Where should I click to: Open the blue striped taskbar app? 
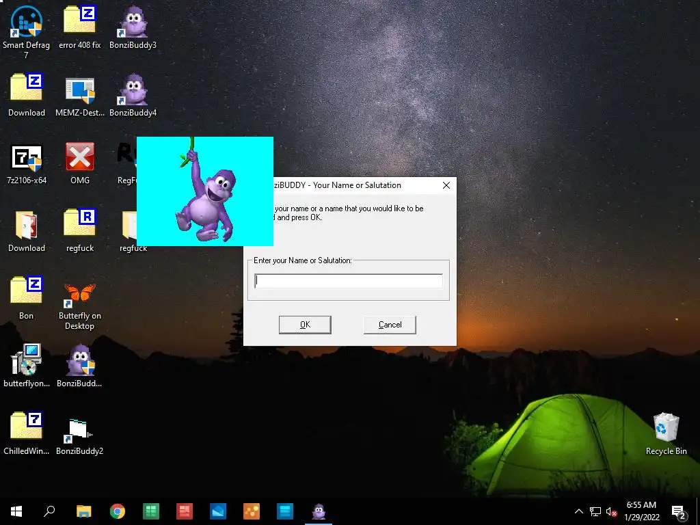coord(285,511)
